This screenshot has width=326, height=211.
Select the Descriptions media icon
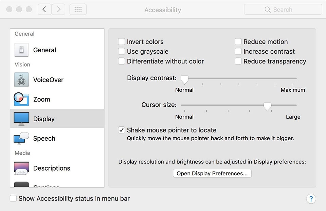click(21, 168)
